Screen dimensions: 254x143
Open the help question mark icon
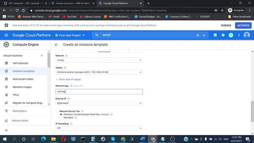[223, 35]
